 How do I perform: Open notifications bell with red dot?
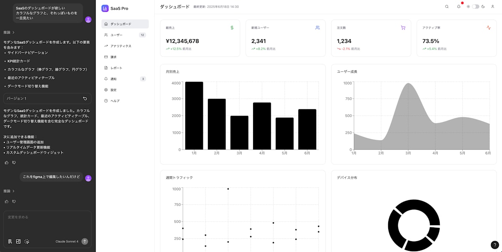[458, 7]
